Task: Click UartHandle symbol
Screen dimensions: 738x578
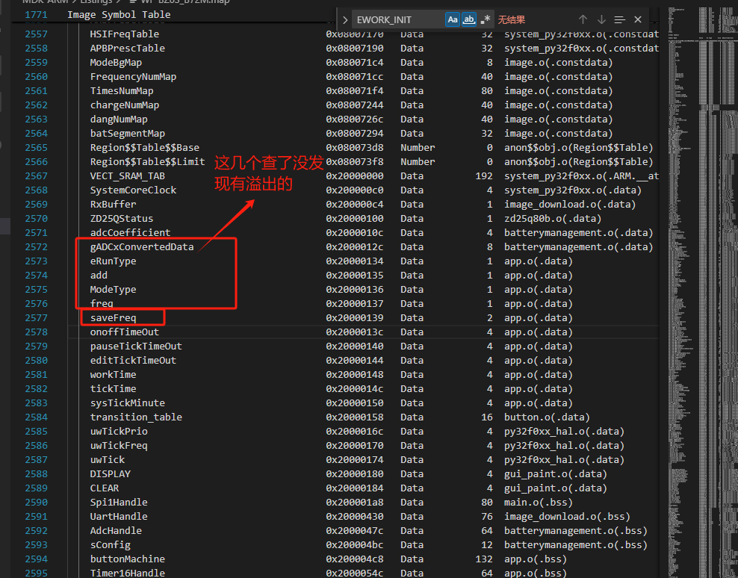Action: point(119,516)
